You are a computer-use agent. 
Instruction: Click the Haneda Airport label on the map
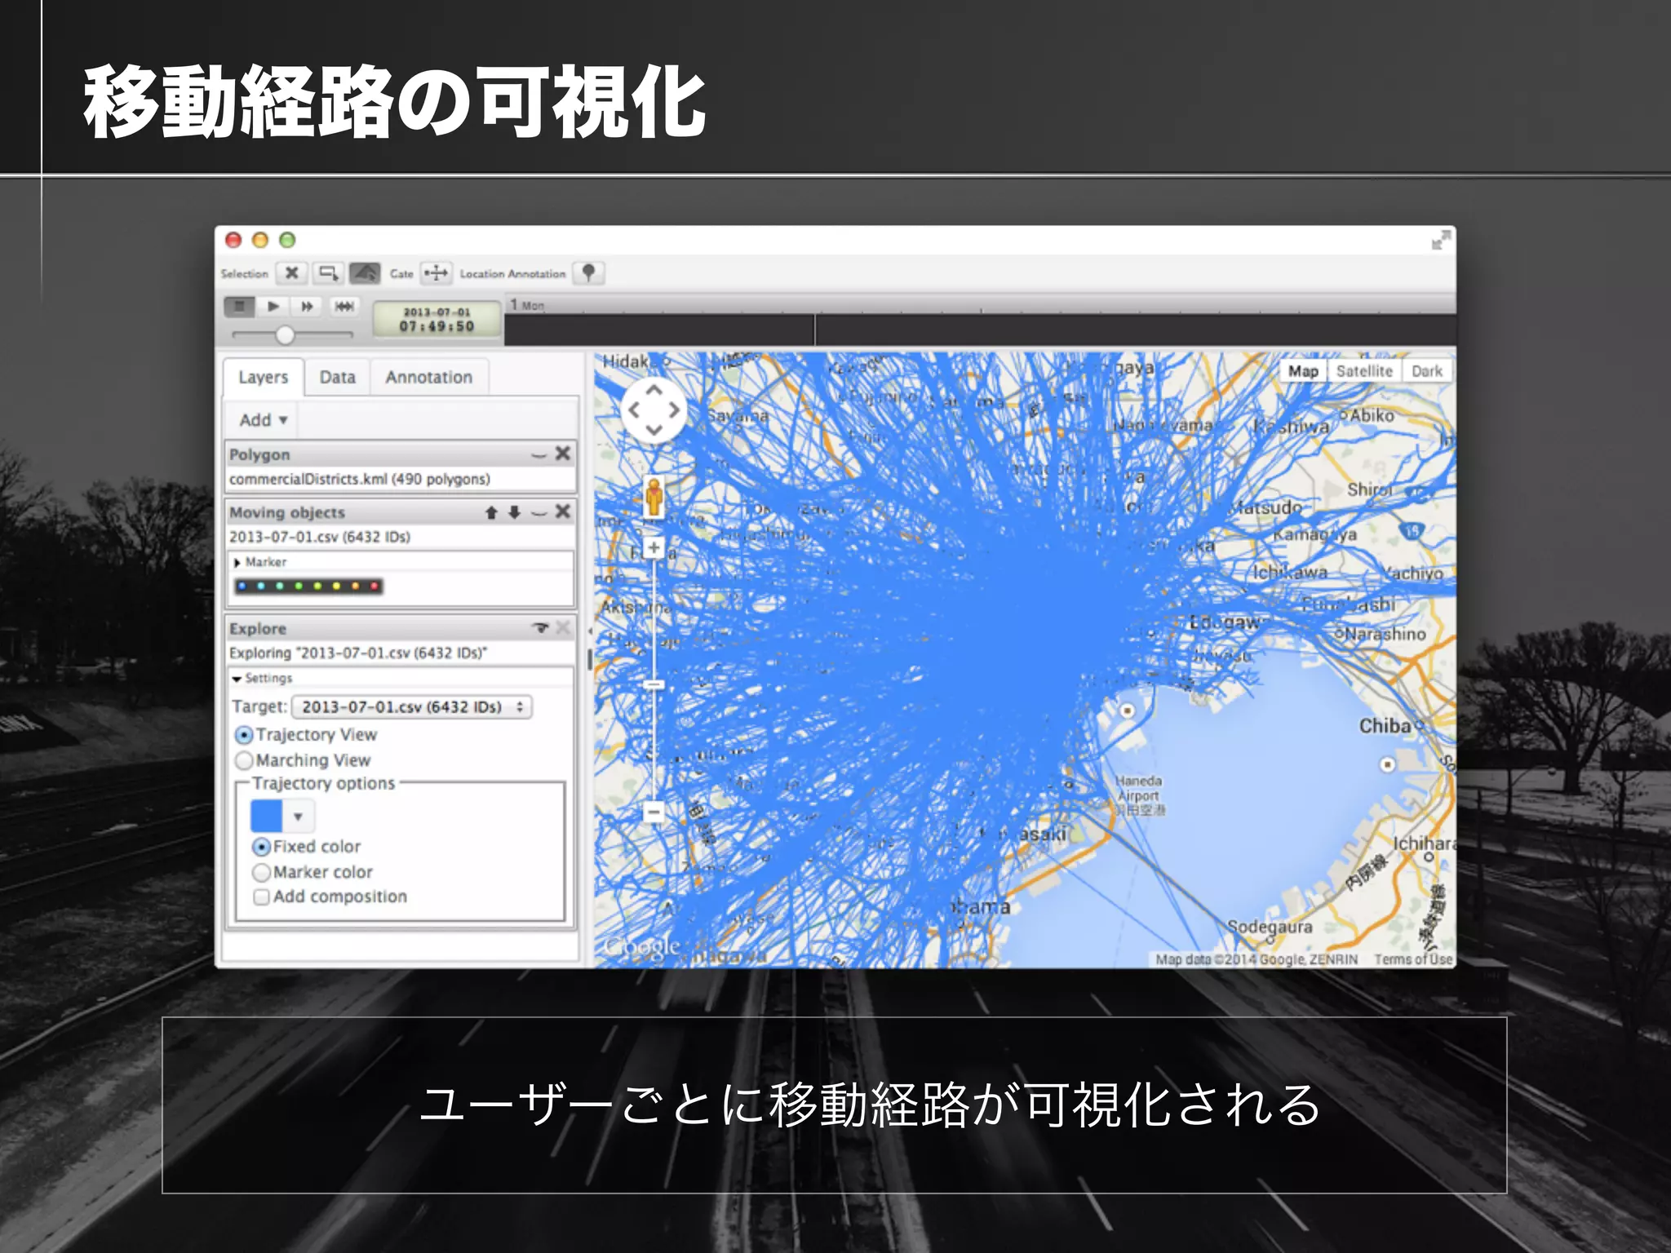(1139, 795)
